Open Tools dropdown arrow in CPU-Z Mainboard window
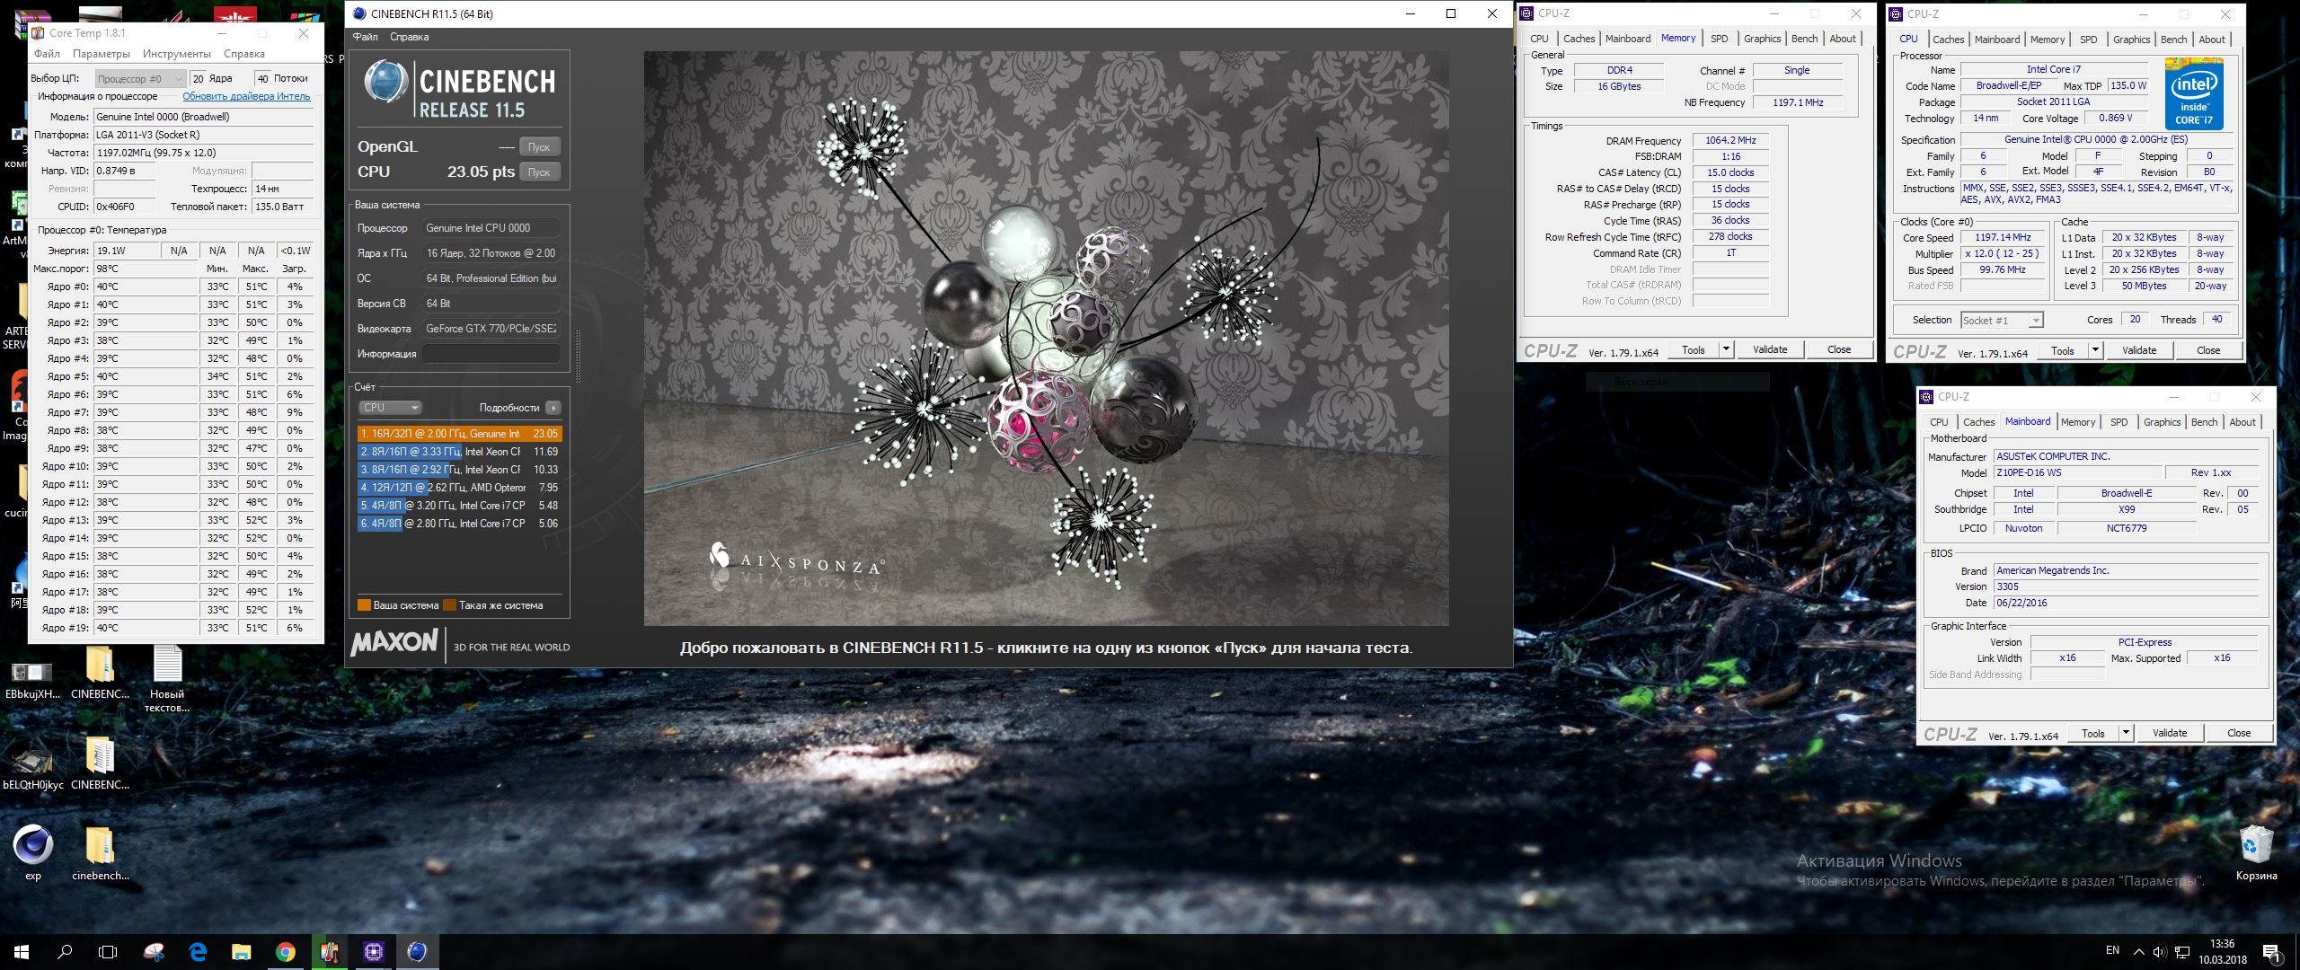Viewport: 2300px width, 970px height. [2126, 733]
